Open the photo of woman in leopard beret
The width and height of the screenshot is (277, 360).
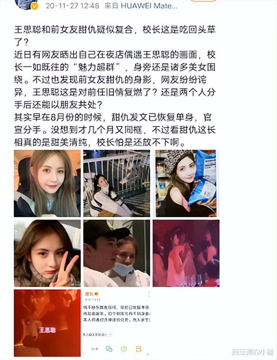pos(186,183)
